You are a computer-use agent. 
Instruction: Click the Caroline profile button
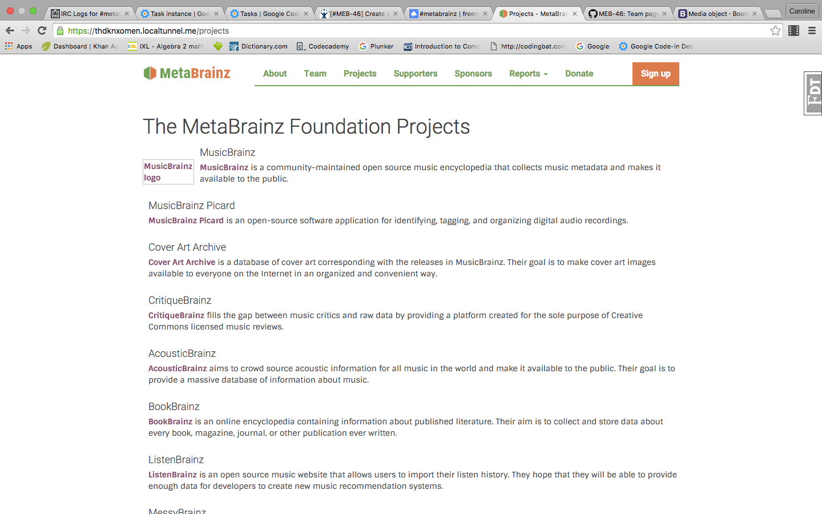click(x=802, y=11)
